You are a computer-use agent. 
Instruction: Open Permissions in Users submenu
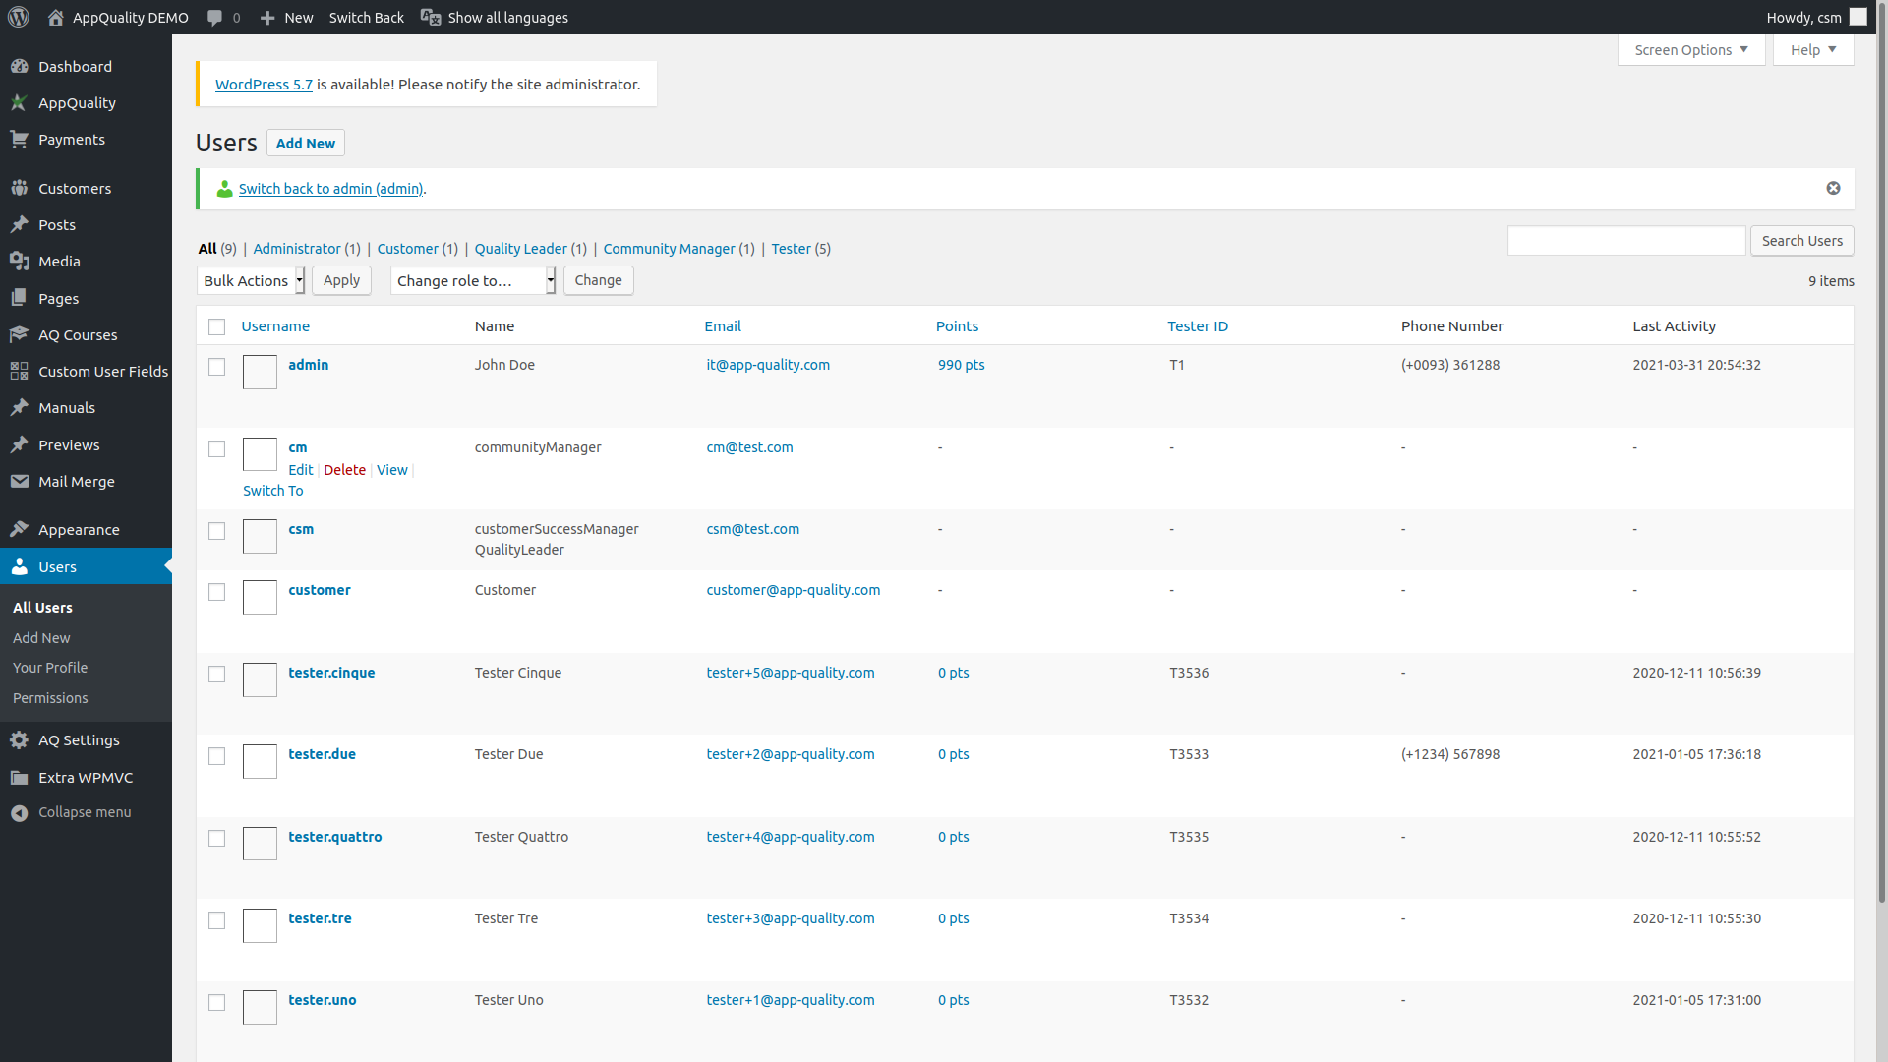[50, 698]
